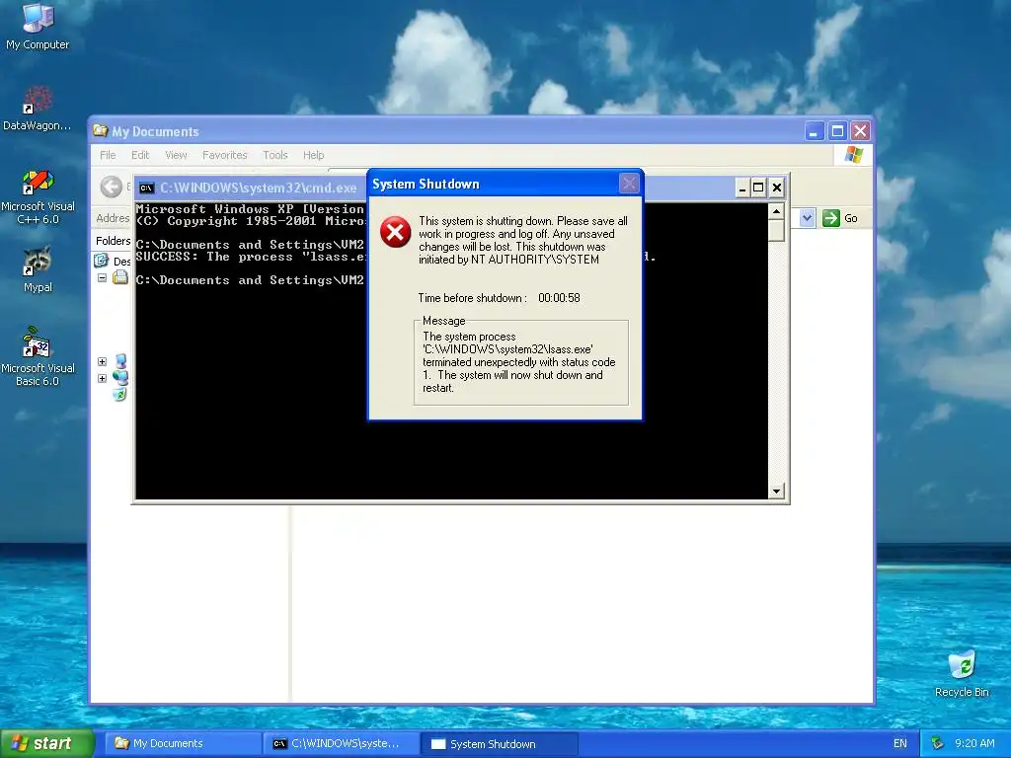This screenshot has width=1011, height=758.
Task: Open the Edit menu in My Documents
Action: tap(140, 155)
